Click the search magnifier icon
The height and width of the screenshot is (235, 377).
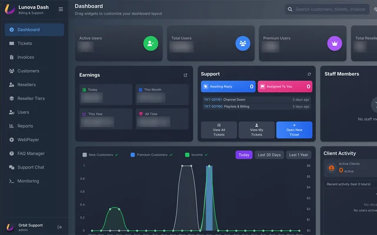click(290, 9)
